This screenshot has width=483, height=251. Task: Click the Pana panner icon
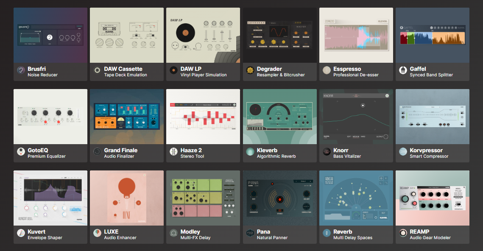click(x=250, y=233)
